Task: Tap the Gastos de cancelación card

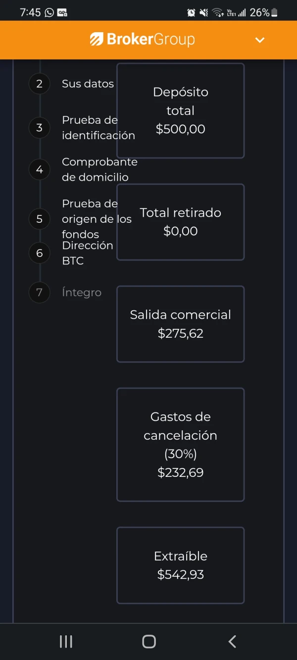Action: coord(180,445)
